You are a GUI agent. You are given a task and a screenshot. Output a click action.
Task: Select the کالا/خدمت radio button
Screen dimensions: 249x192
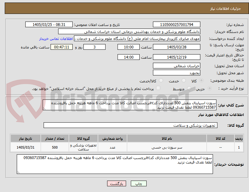click(161, 80)
